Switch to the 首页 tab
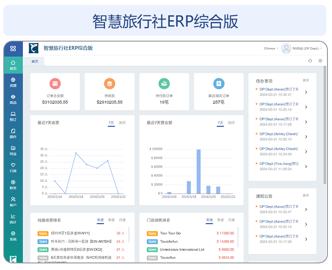 pyautogui.click(x=35, y=61)
